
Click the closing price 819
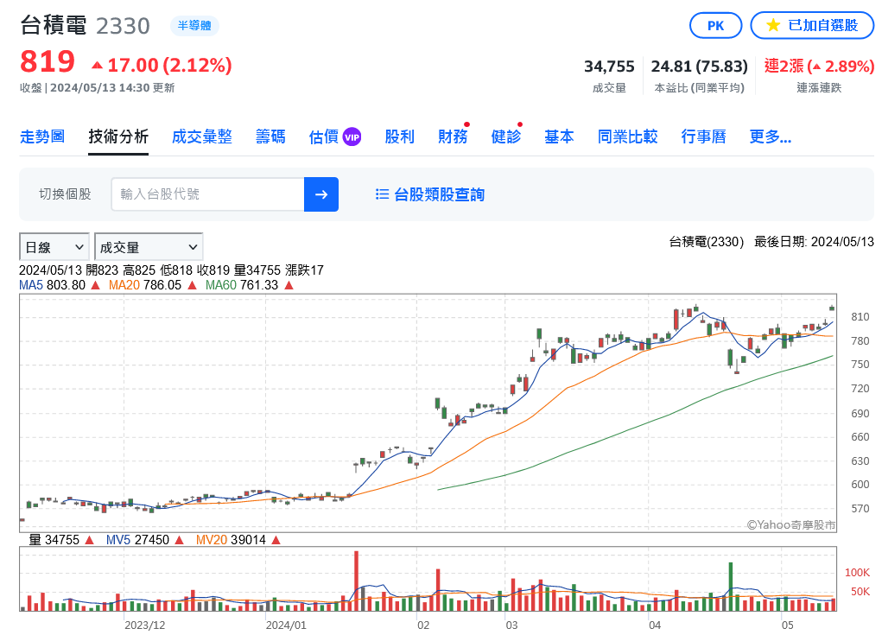point(48,62)
